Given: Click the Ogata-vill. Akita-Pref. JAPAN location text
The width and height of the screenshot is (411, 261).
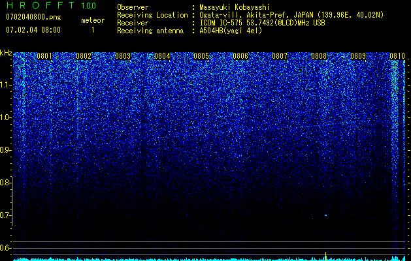Looking at the screenshot, I should [291, 15].
